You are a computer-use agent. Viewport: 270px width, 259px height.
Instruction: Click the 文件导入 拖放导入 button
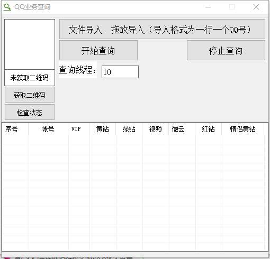tap(162, 29)
